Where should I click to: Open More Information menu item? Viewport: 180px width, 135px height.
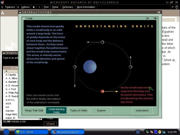coord(86,7)
